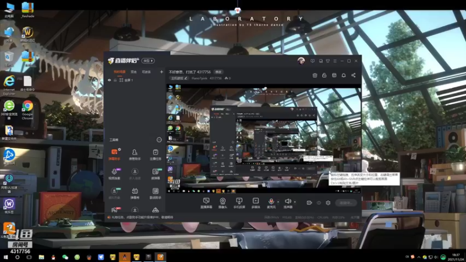
Task: Open the 弹幕秀 TV-shaped tool
Action: [135, 193]
